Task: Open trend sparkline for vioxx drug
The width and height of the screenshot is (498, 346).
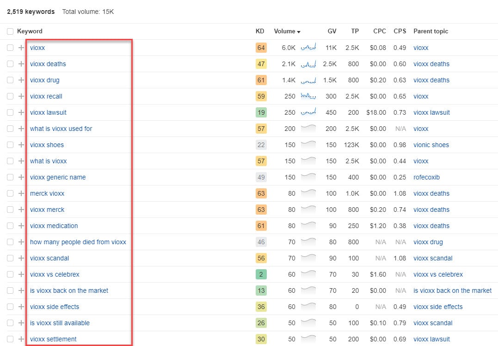Action: click(x=308, y=80)
